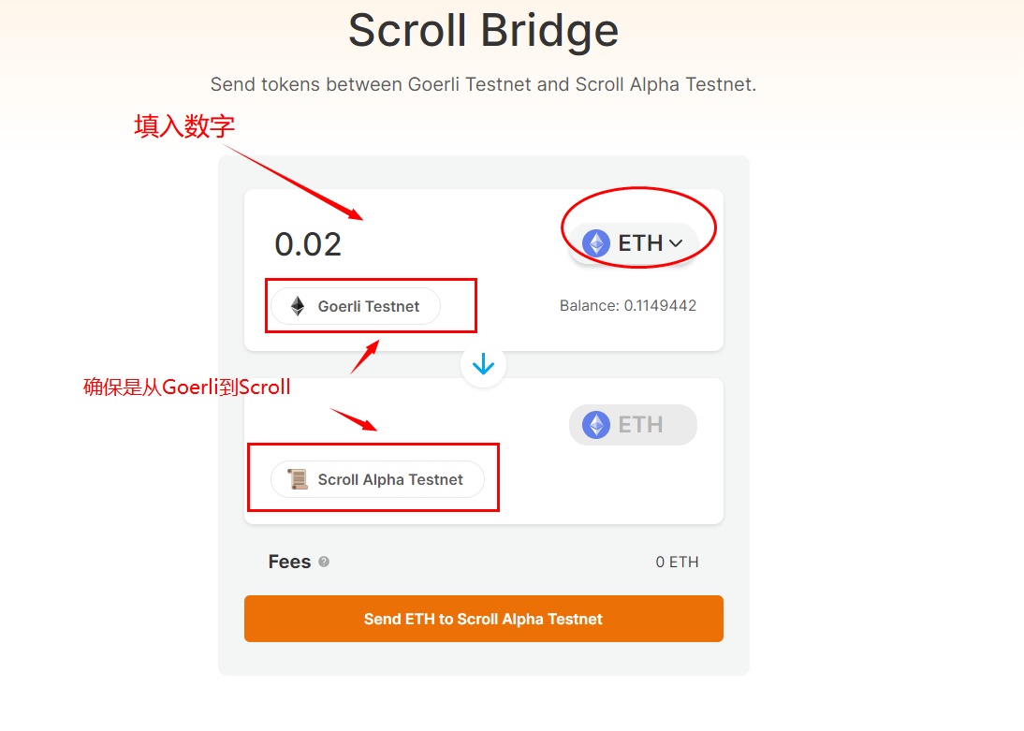Click the Balance: 0.1149442 text
Viewport: 1024px width, 731px height.
point(627,306)
